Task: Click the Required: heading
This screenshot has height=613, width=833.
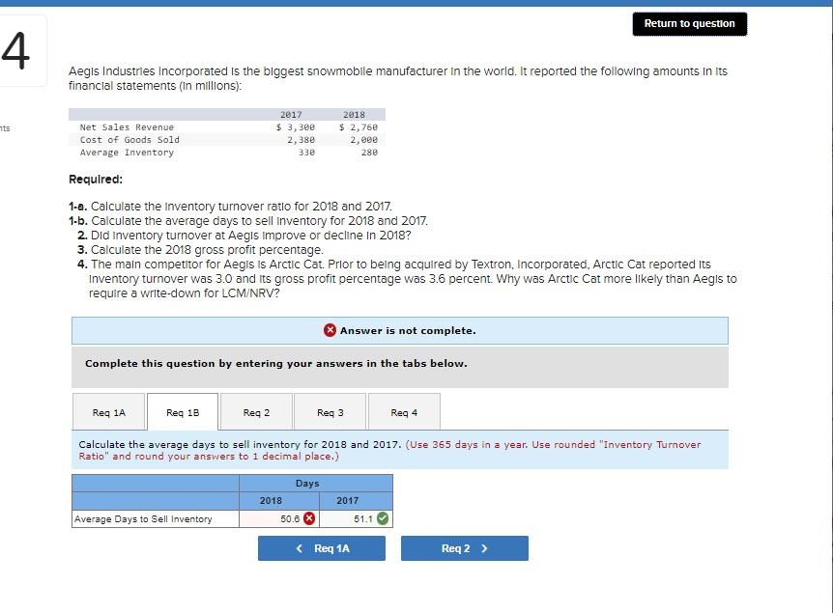Action: [96, 180]
